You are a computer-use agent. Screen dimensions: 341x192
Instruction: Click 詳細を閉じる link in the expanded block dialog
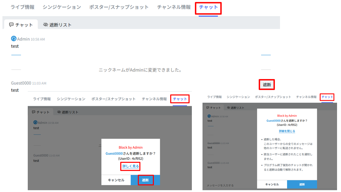287,131
